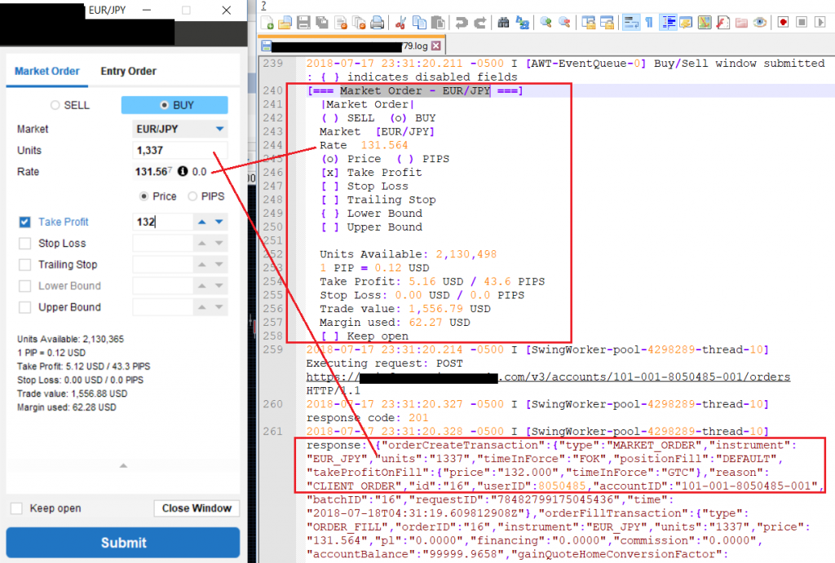Screen dimensions: 835x563
Task: Enable the Trailing Stop checkbox
Action: coord(24,265)
